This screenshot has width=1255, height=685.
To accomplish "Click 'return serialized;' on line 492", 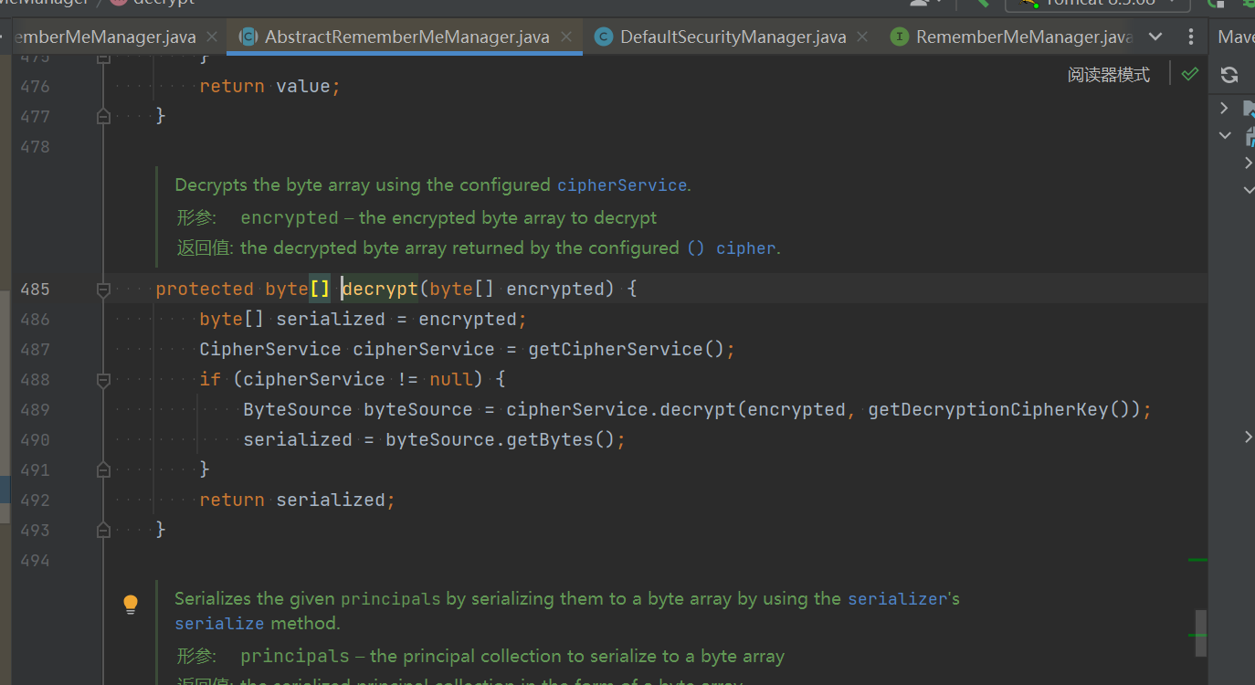I will 298,501.
